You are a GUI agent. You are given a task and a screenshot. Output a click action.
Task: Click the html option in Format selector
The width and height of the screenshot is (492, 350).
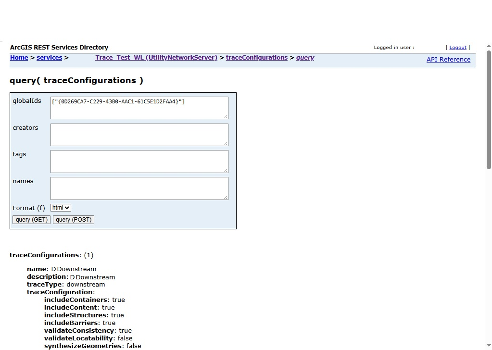click(x=58, y=207)
